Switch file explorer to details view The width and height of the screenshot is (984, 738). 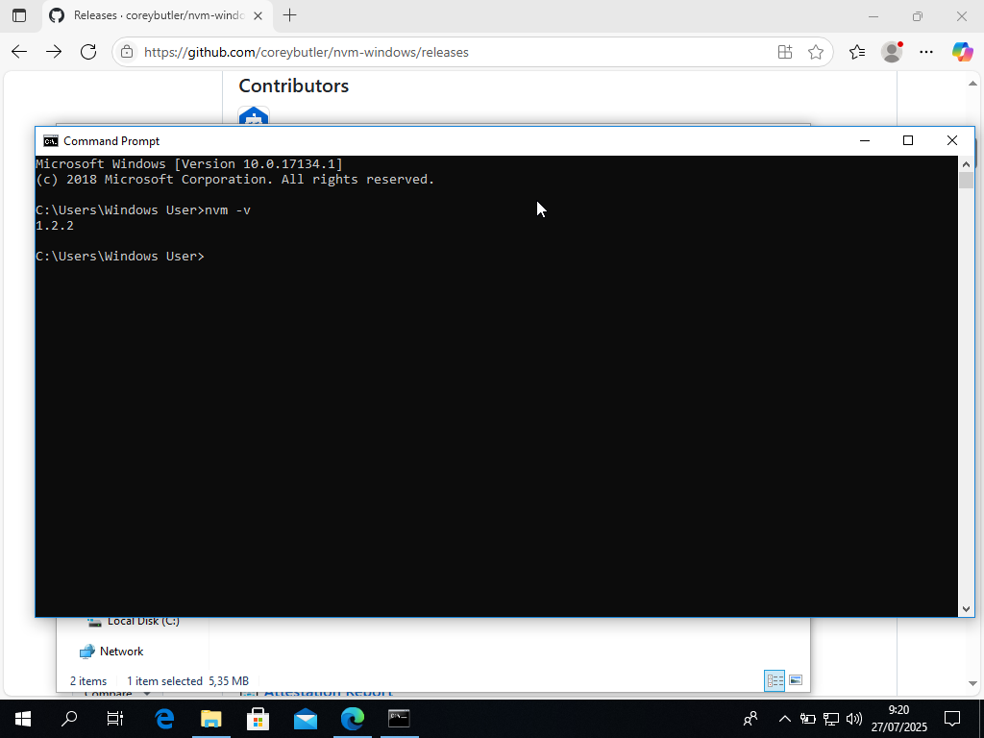(x=775, y=680)
